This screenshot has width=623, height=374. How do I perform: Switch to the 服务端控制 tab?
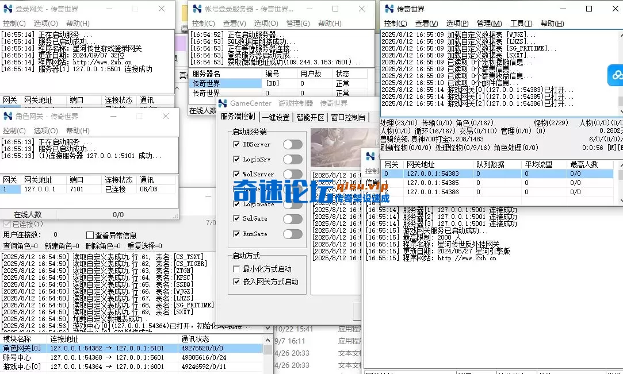238,117
